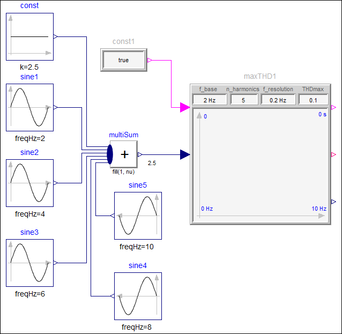Click the n_harmonics value 5 field

[242, 100]
